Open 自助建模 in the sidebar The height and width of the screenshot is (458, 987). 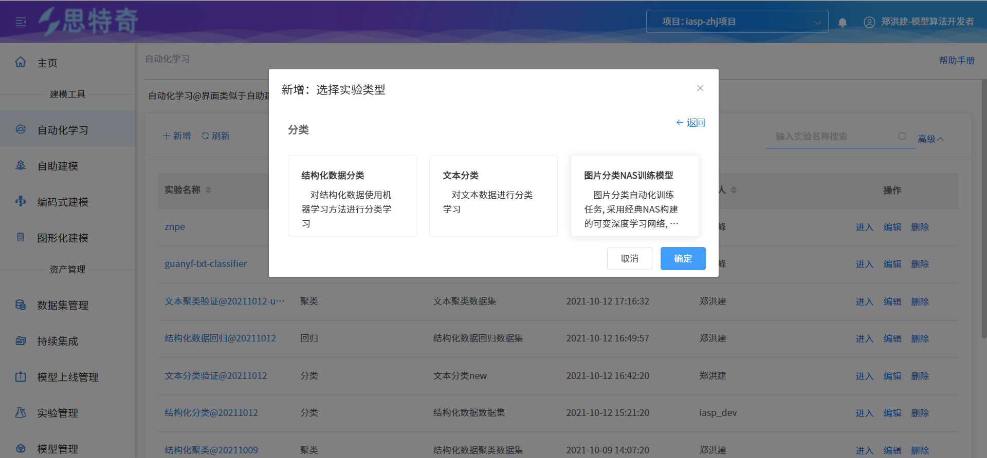coord(58,166)
